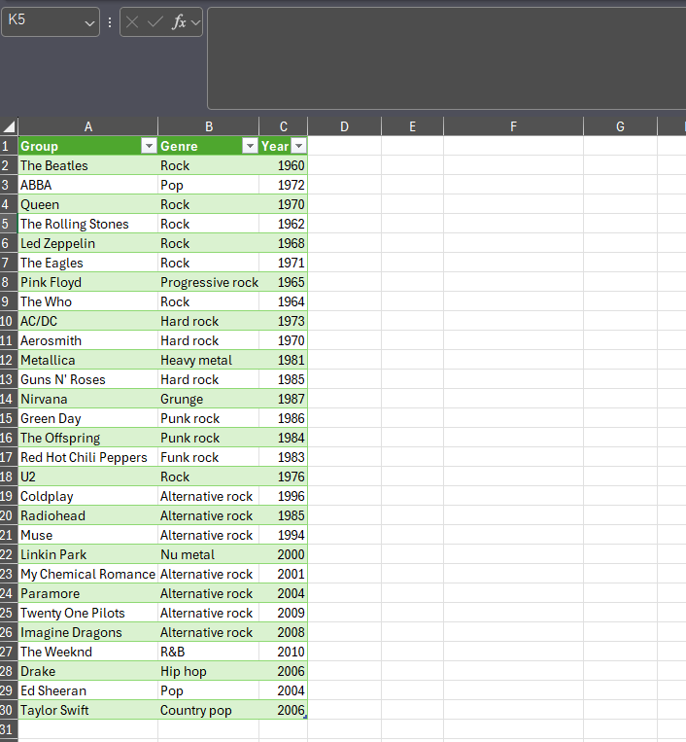Select the cell Twenty One Pilots
The width and height of the screenshot is (686, 742).
88,613
